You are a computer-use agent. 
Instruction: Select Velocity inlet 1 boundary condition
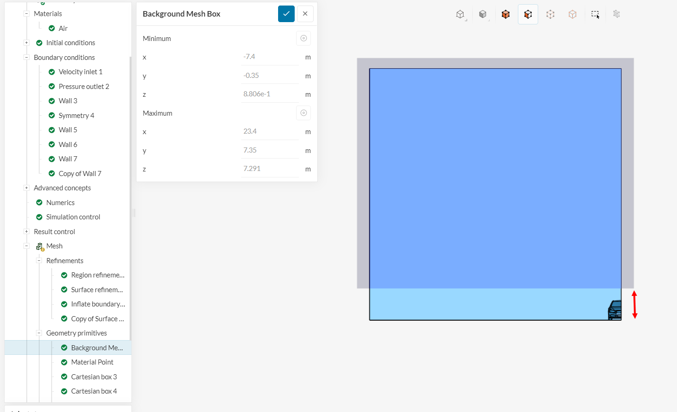pyautogui.click(x=81, y=72)
